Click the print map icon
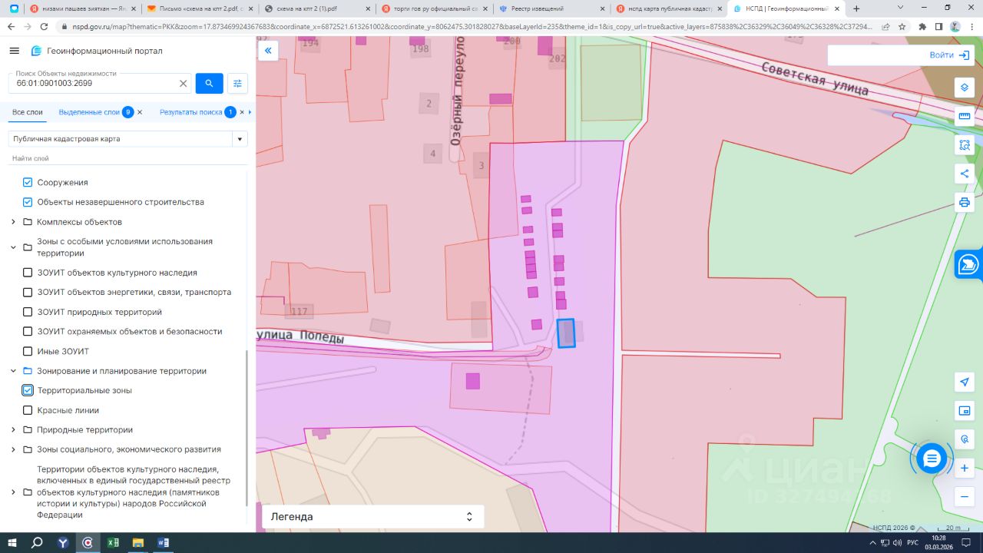Viewport: 983px width, 553px height. pyautogui.click(x=964, y=203)
